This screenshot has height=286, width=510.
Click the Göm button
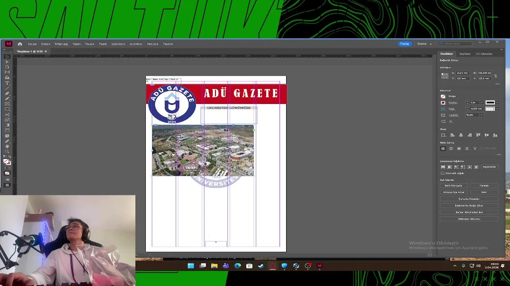pyautogui.click(x=484, y=192)
